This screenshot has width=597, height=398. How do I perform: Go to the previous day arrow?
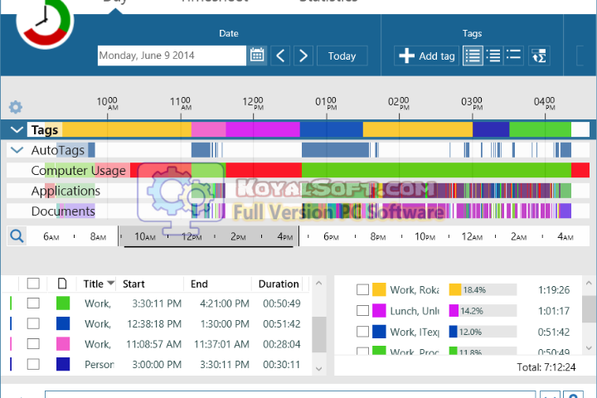[280, 56]
